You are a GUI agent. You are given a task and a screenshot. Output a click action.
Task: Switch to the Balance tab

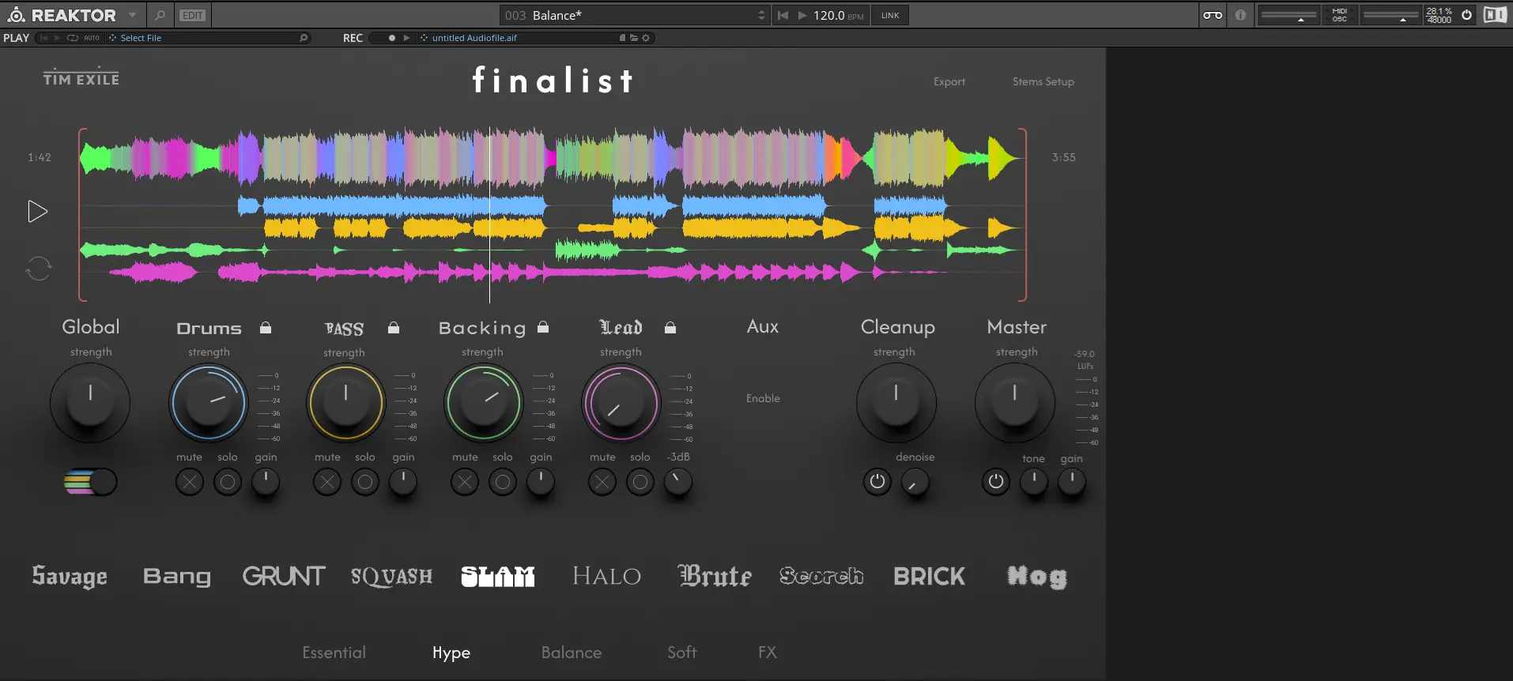[572, 653]
